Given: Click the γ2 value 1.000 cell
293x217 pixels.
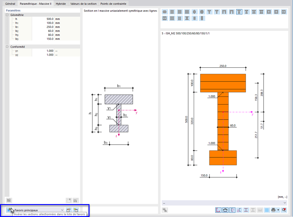Looking at the screenshot, I should point(43,55).
